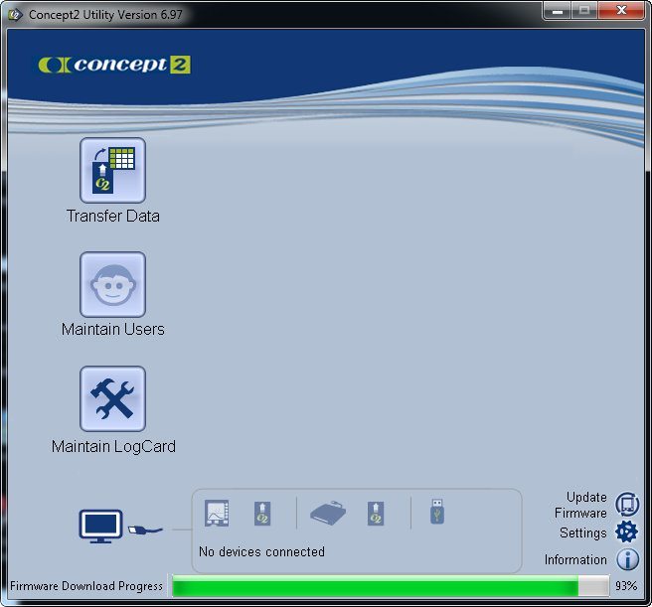The width and height of the screenshot is (652, 607).
Task: Click the Information icon
Action: [627, 559]
